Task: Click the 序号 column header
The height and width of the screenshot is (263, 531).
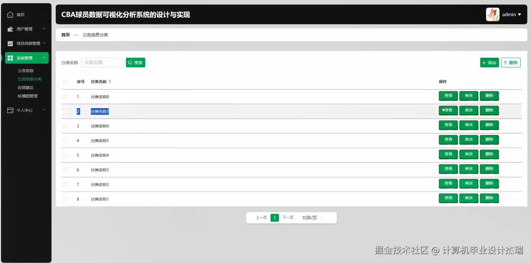Action: click(x=80, y=82)
